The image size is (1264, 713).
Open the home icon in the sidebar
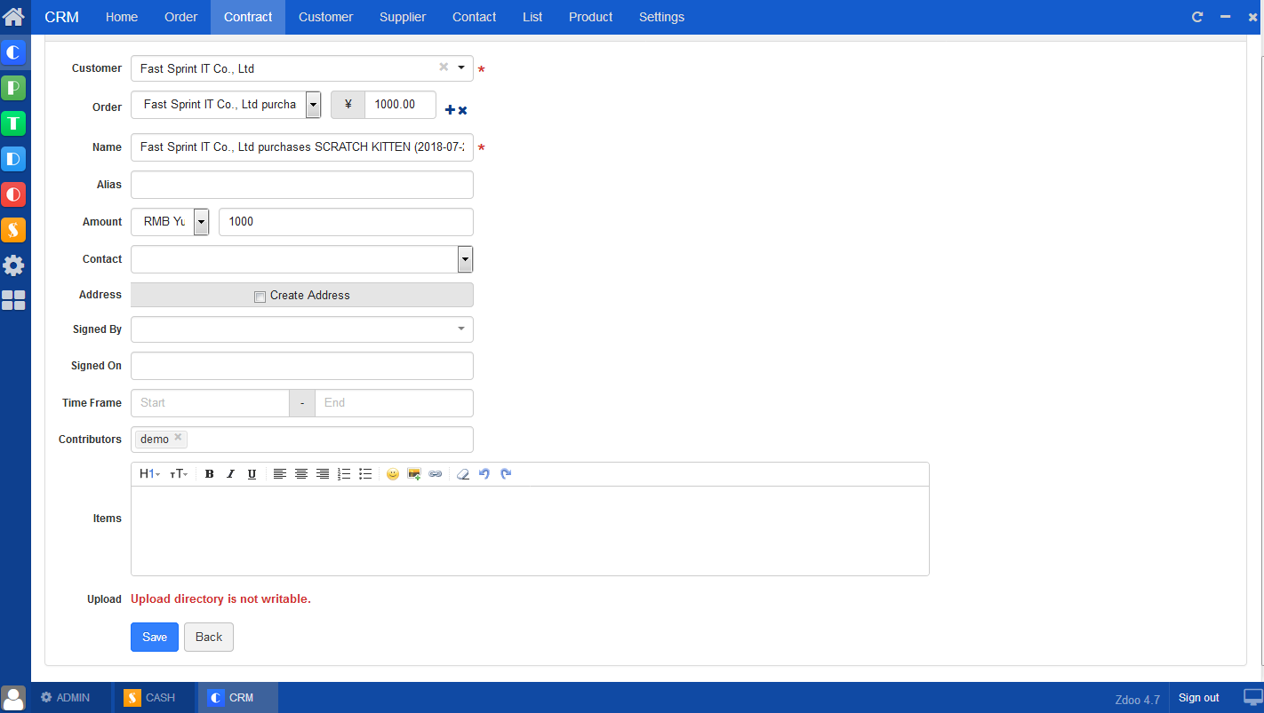13,16
